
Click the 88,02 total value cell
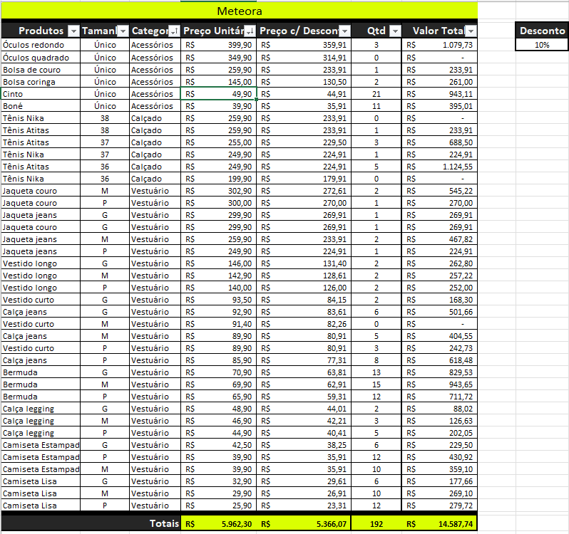439,409
